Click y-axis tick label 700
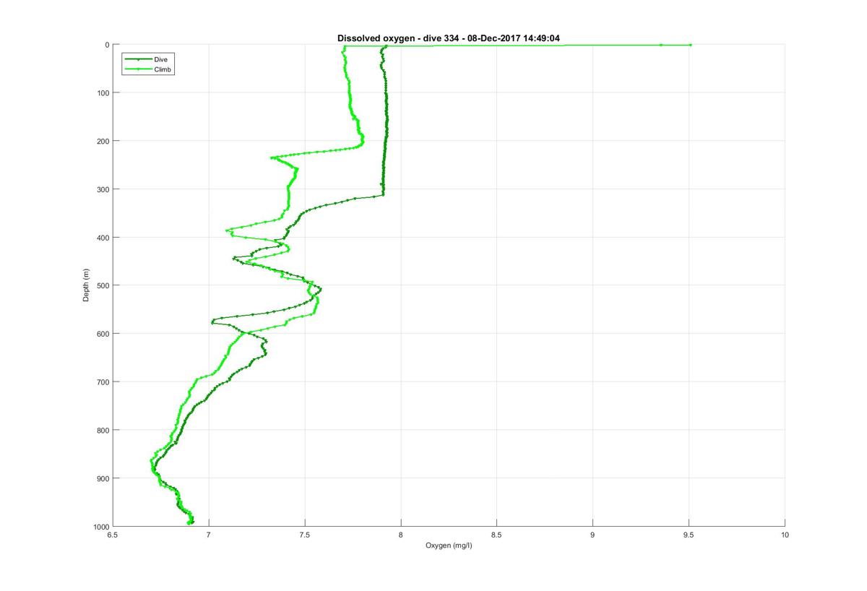 103,381
